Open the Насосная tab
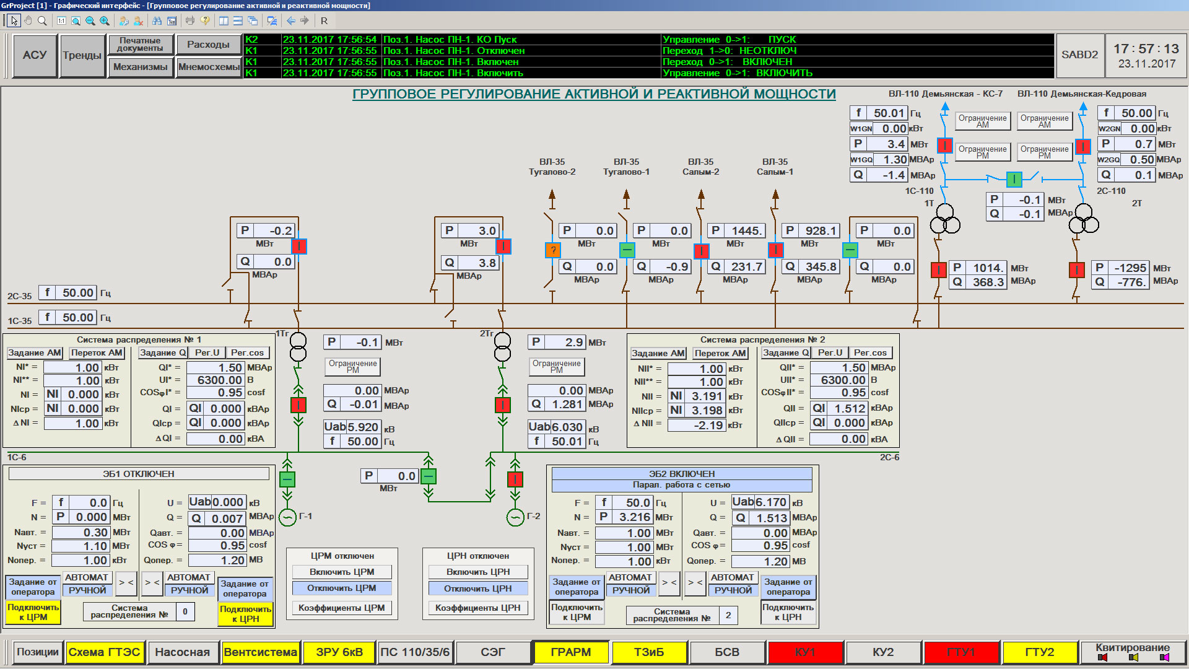Viewport: 1189px width, 669px height. point(182,652)
